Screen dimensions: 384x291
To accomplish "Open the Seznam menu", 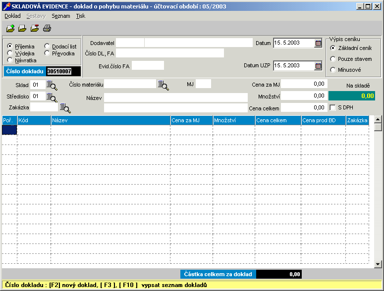I will (61, 16).
